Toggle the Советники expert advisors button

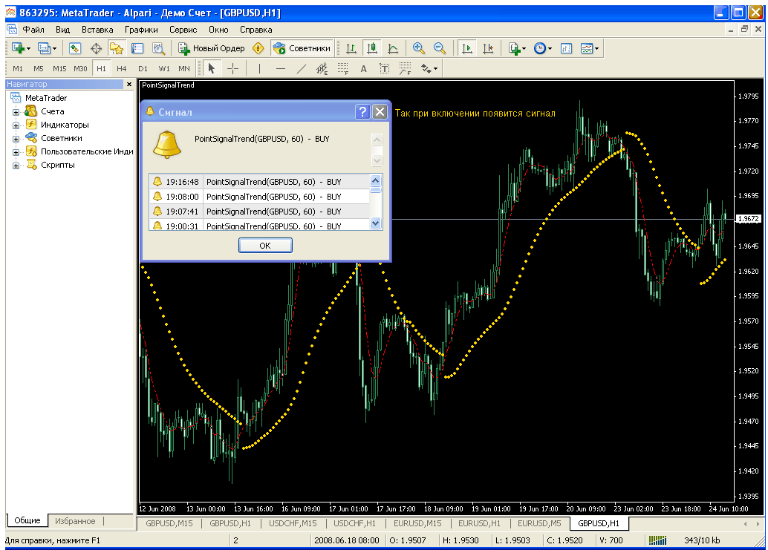pyautogui.click(x=302, y=48)
